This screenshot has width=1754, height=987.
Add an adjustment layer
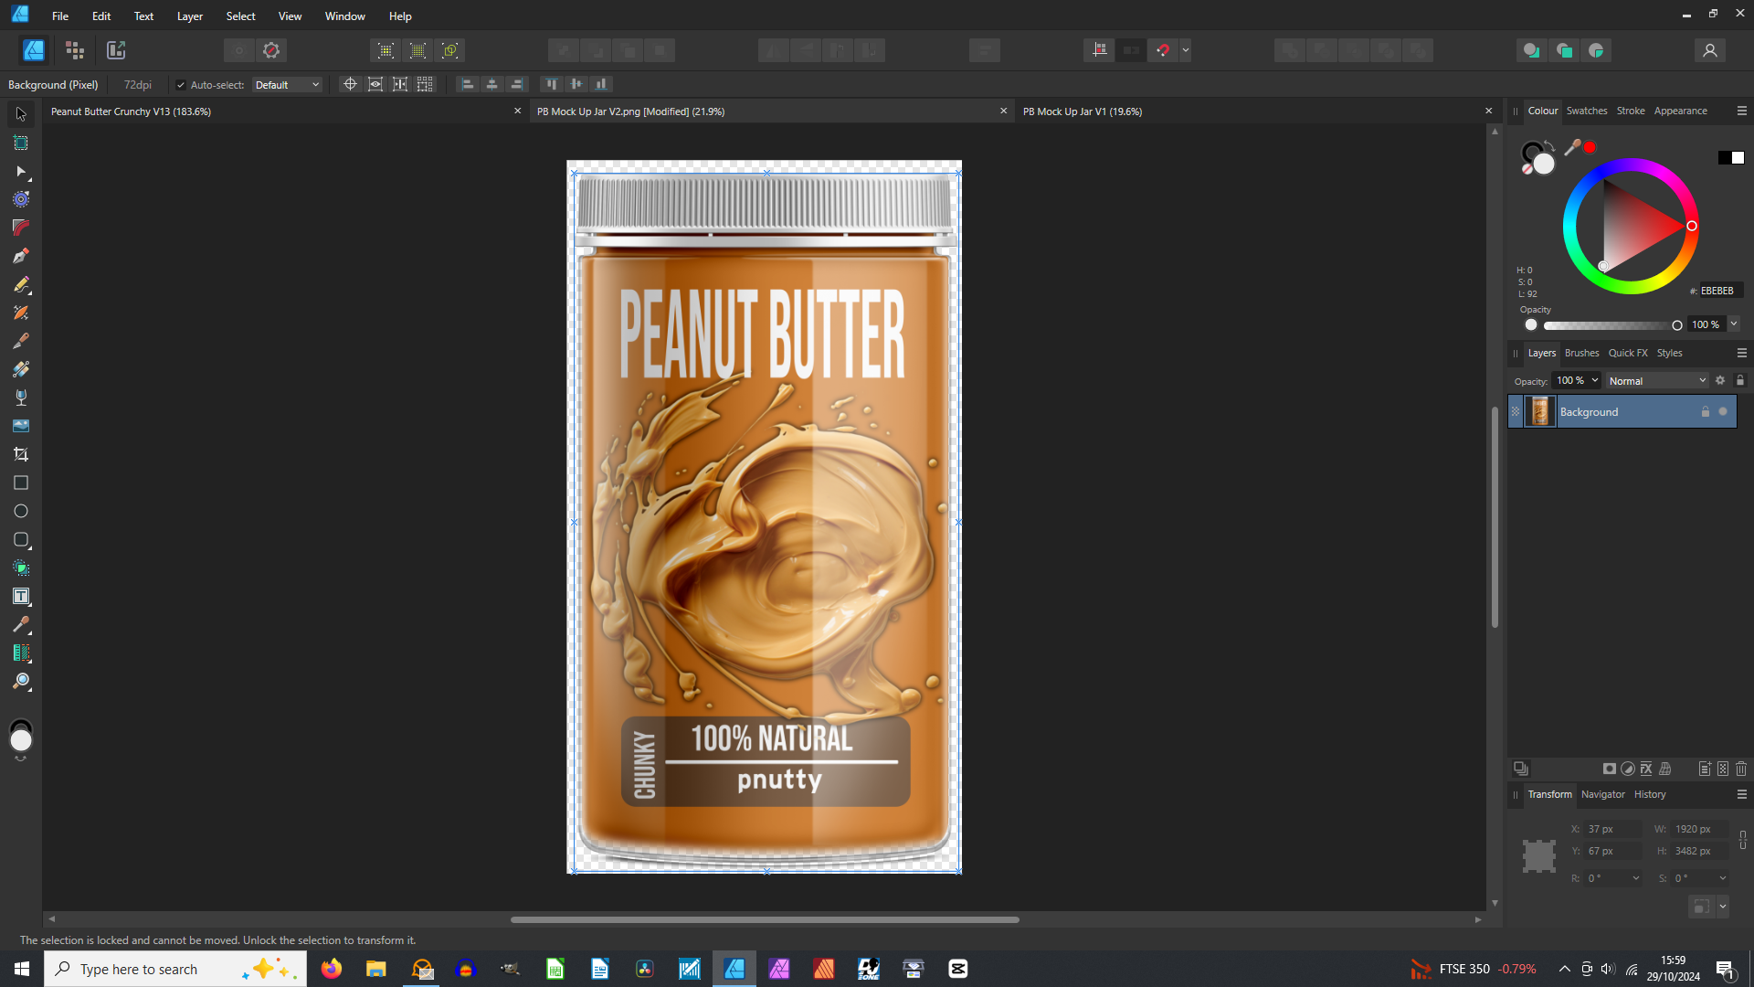point(1628,769)
